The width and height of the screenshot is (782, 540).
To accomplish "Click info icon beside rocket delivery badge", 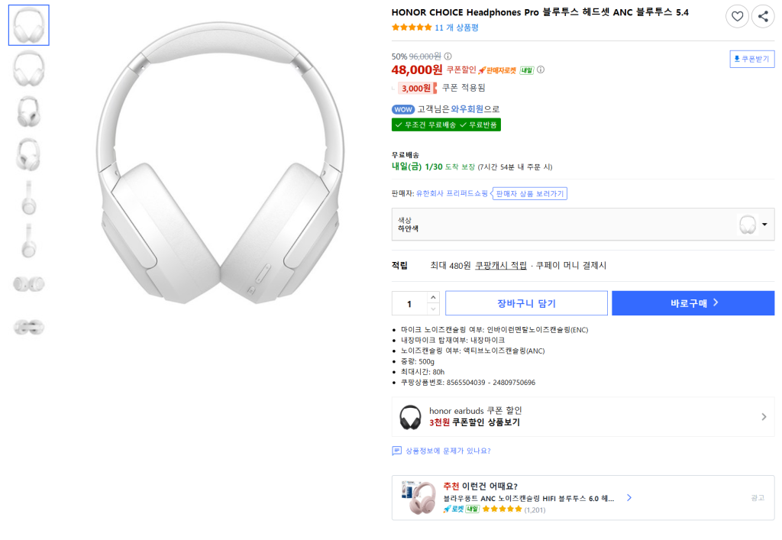I will 541,70.
